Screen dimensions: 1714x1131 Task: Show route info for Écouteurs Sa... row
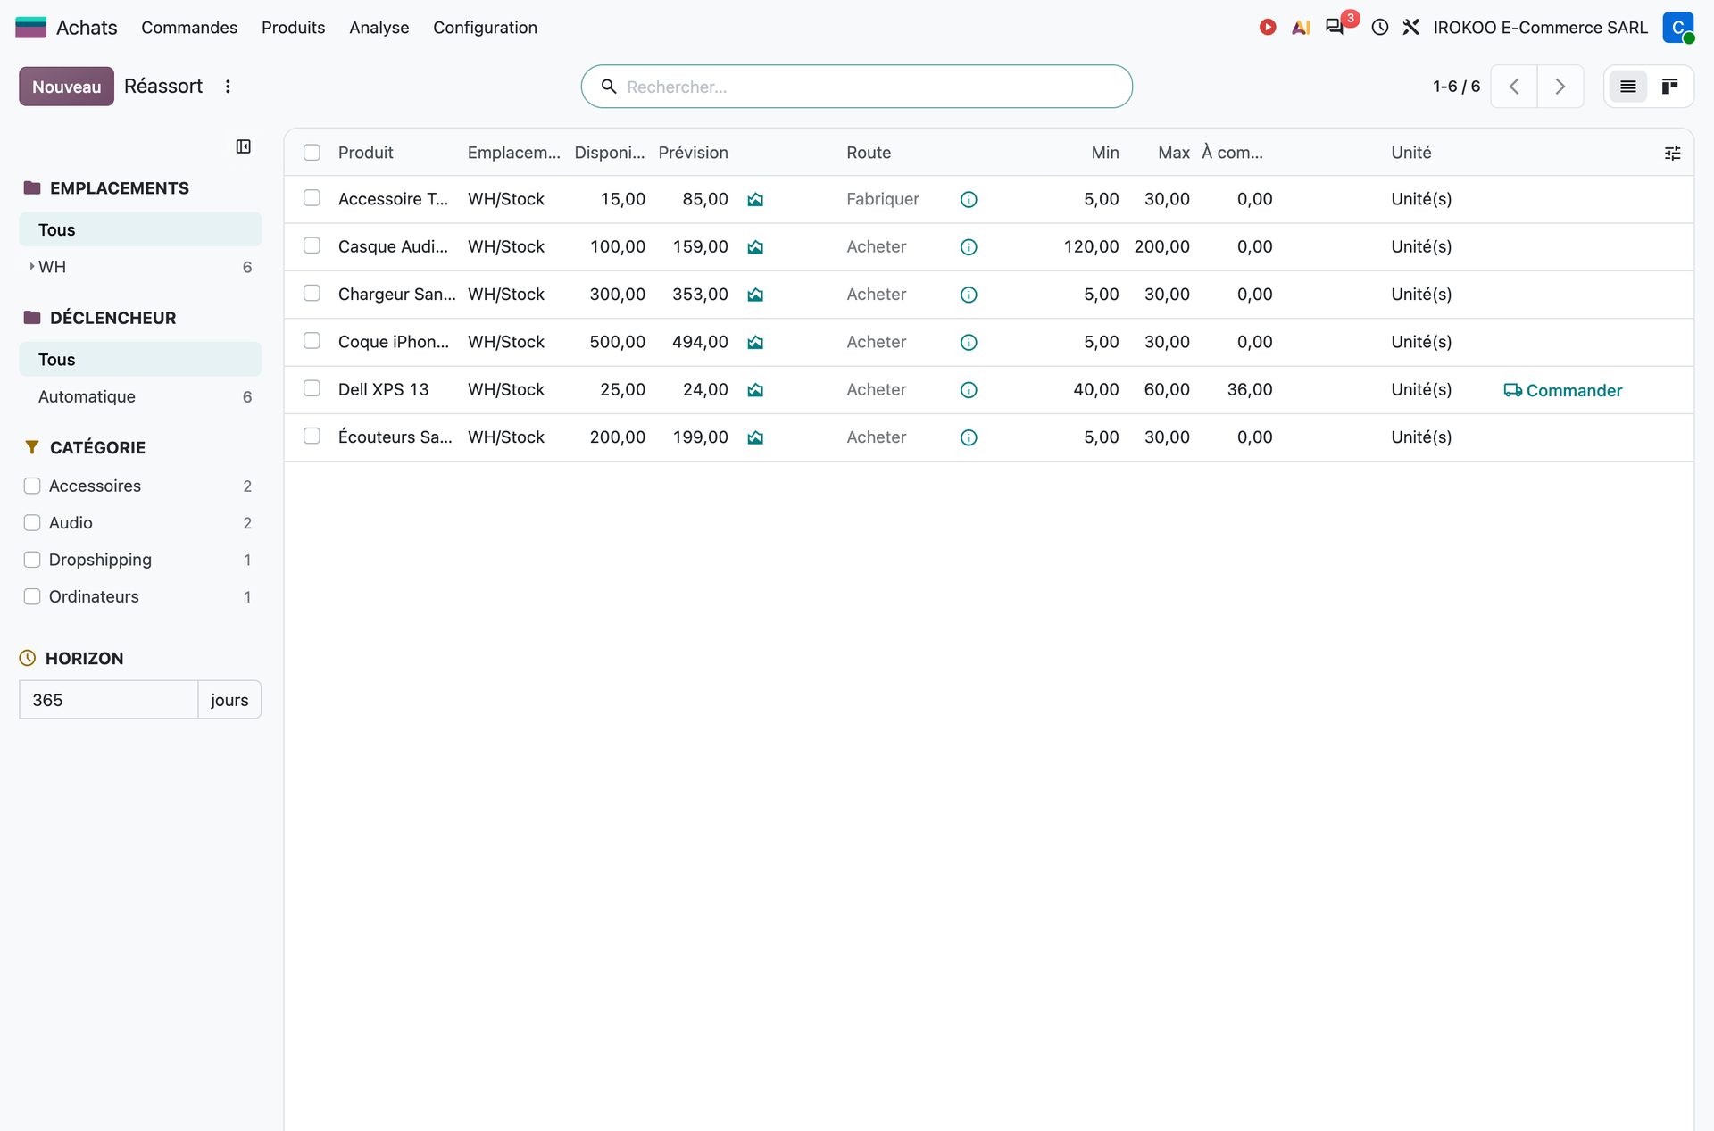(x=969, y=437)
